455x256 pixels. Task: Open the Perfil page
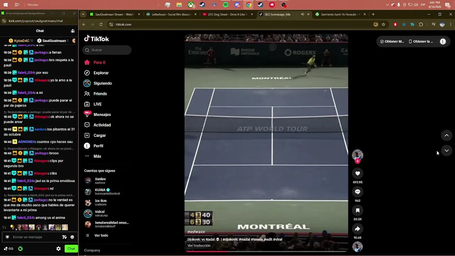pyautogui.click(x=93, y=146)
